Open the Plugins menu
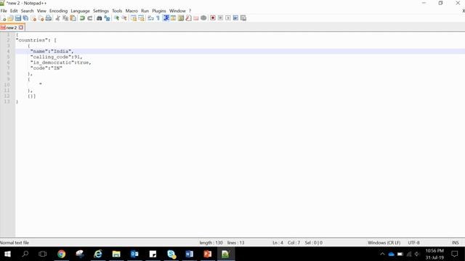The width and height of the screenshot is (465, 261). [x=159, y=11]
